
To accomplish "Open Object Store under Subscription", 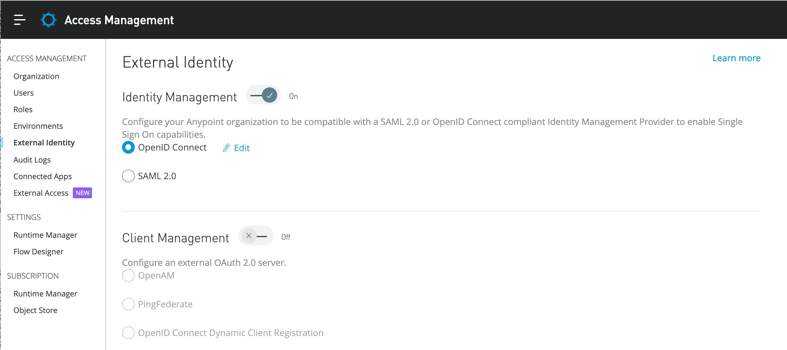I will click(35, 310).
